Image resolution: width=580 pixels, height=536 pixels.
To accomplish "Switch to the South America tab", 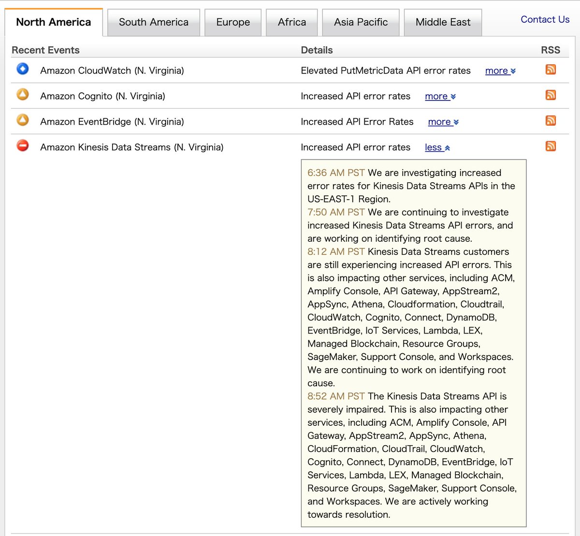I will click(x=154, y=22).
